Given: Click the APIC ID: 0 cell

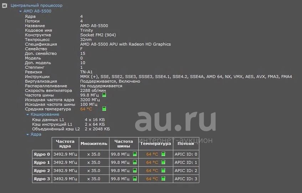Looking at the screenshot, I should pos(186,154).
